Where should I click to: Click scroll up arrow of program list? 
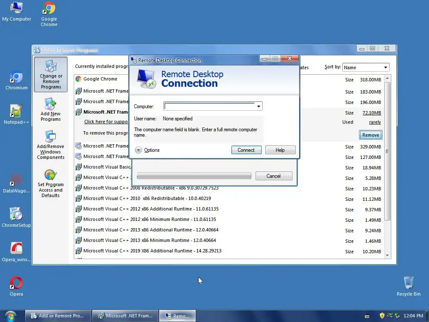pyautogui.click(x=387, y=78)
